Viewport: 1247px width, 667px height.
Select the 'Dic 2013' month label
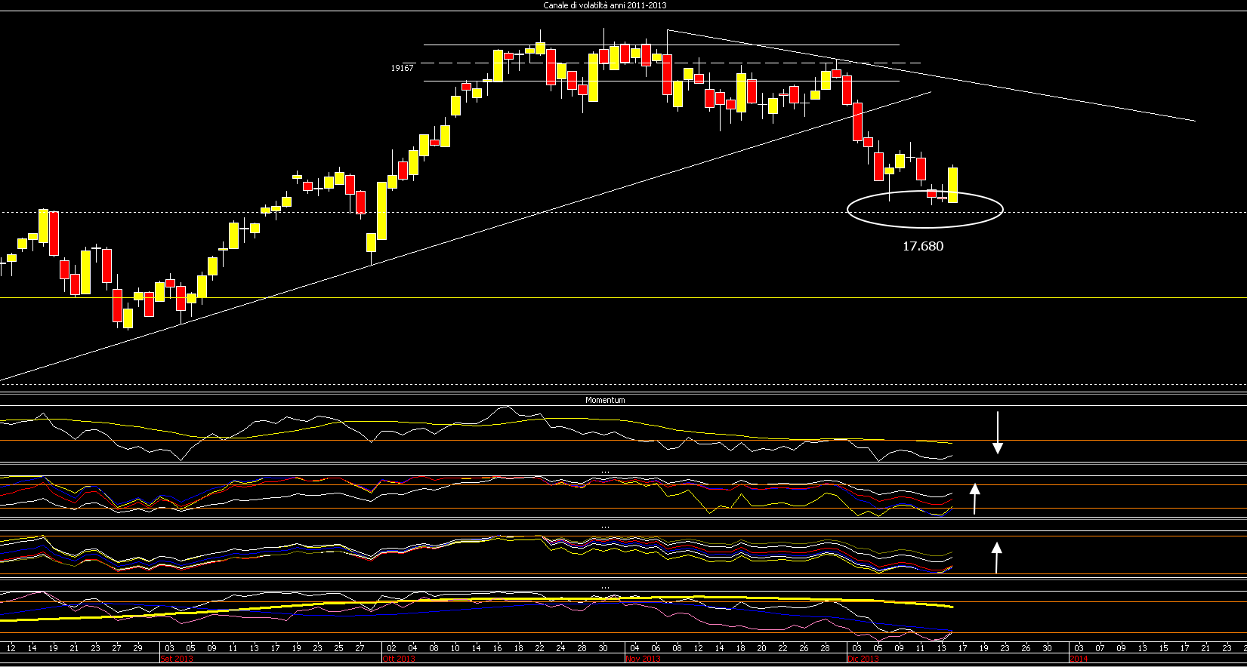click(863, 659)
